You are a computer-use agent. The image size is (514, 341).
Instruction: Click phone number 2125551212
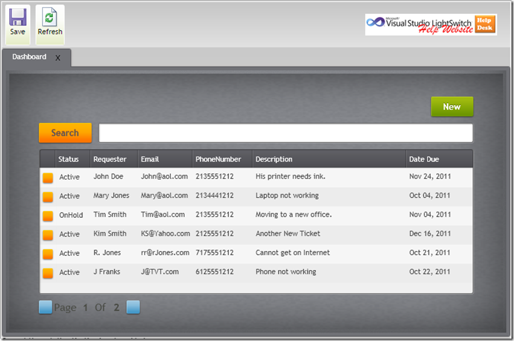coord(214,234)
